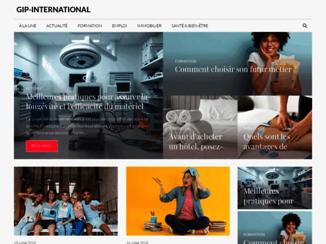Open the À LA UNE menu item
Screen dimensions: 326x244
[x=27, y=26]
